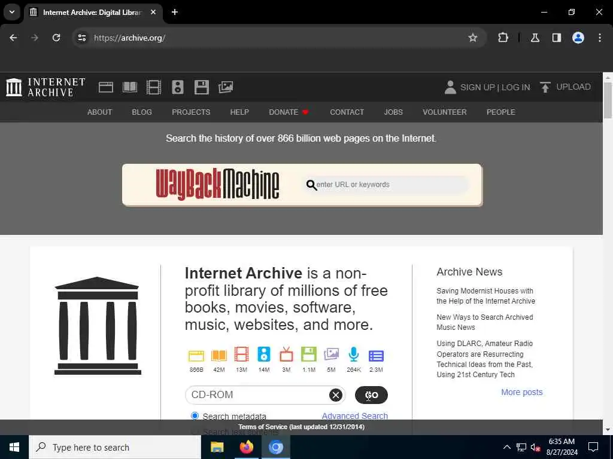The height and width of the screenshot is (459, 613).
Task: Select the Internet Archive browser tab
Action: point(93,13)
